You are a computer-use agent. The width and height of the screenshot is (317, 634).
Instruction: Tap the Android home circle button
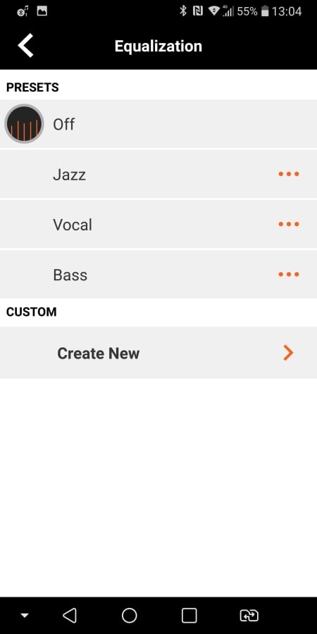click(130, 616)
